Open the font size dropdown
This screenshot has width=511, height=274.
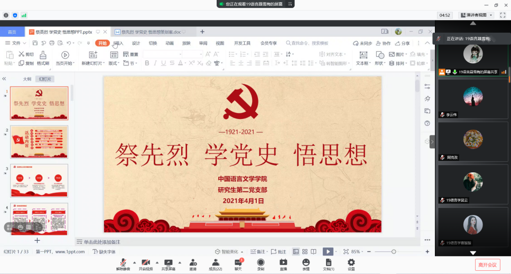[x=201, y=54]
